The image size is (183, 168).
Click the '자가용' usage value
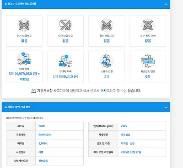click(x=124, y=143)
